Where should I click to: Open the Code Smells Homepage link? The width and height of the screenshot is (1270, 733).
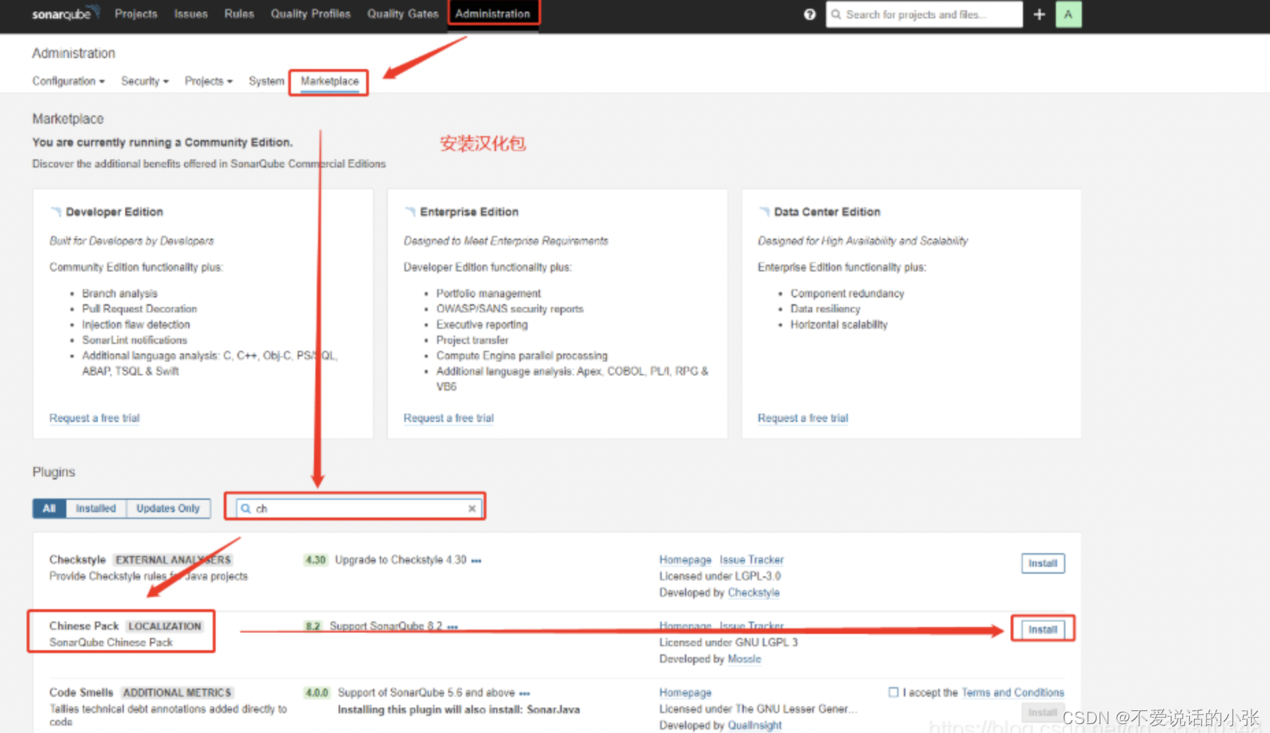click(x=685, y=693)
